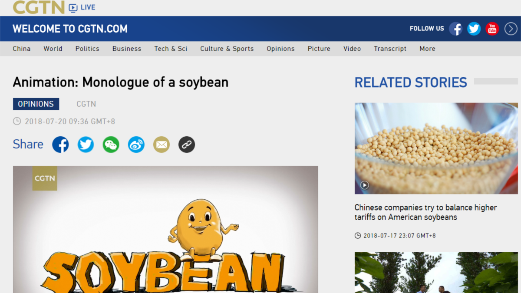The width and height of the screenshot is (521, 293).
Task: Play the soybean animation video
Action: (165, 229)
